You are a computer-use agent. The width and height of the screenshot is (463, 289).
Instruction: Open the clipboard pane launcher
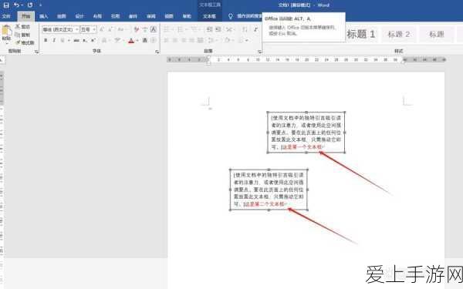coord(36,52)
